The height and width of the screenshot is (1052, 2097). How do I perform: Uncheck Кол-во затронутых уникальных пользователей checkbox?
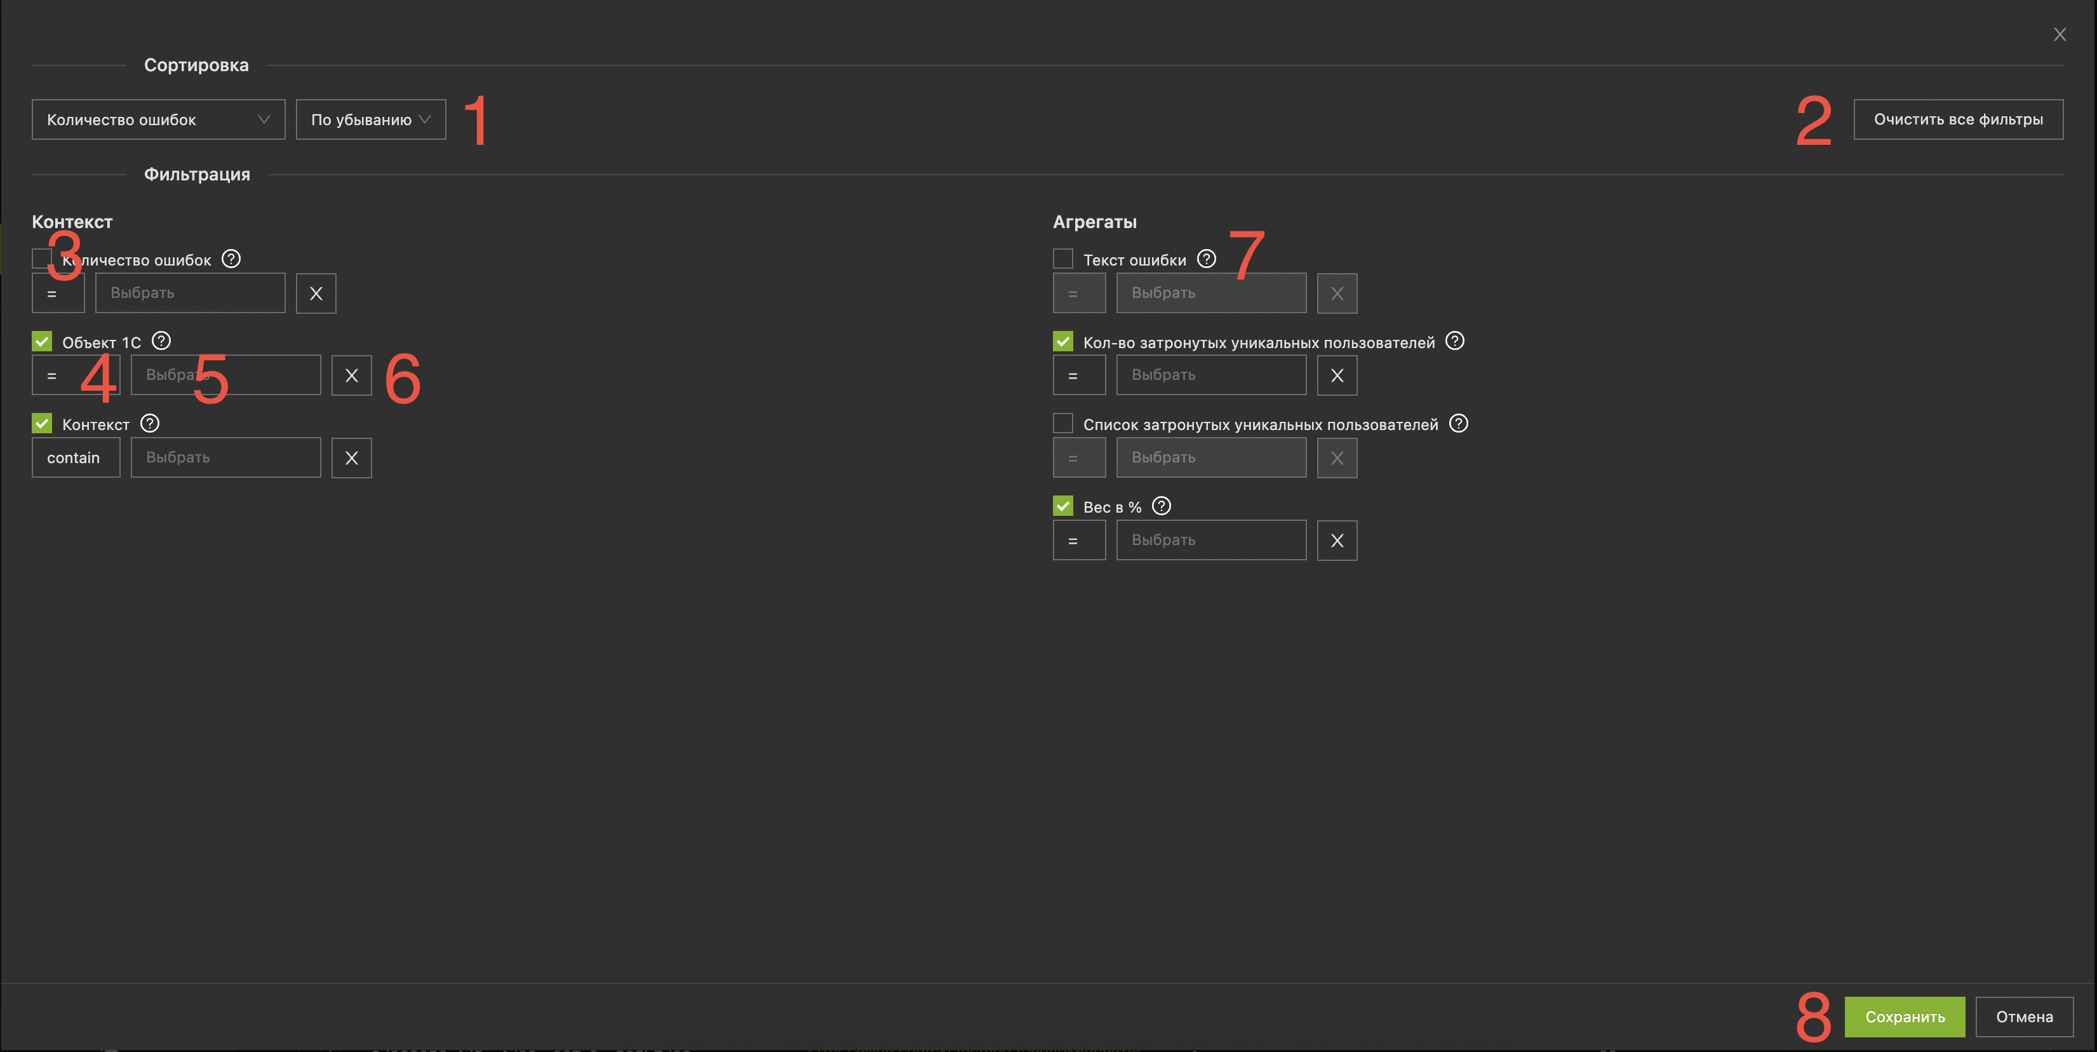1062,341
